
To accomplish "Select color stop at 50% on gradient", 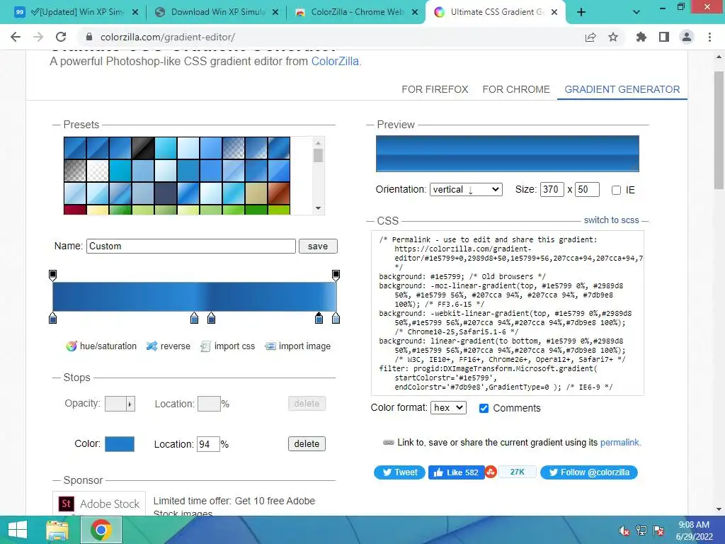I will [x=194, y=318].
